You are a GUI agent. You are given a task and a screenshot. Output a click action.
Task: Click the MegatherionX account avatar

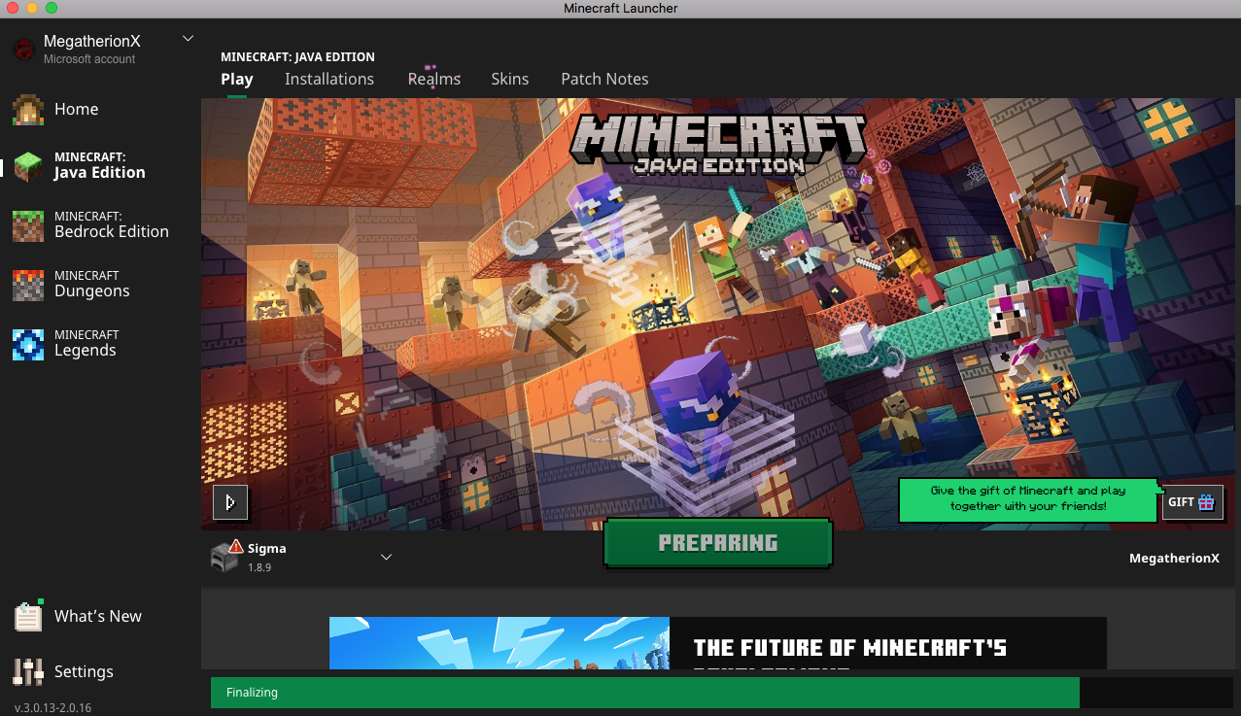[23, 50]
